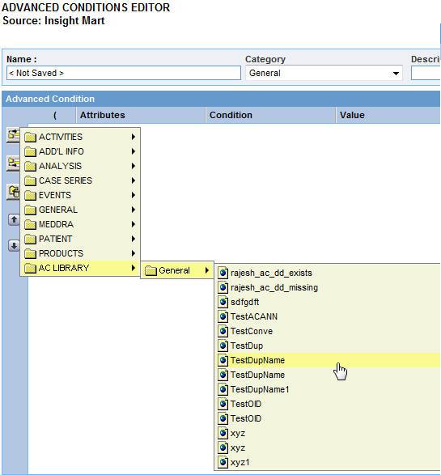This screenshot has height=475, width=441.
Task: Choose TestACANN from the library list
Action: (328, 316)
